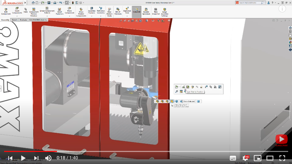
Task: Click Open Part in Position in context toolbar
Action: [183, 87]
